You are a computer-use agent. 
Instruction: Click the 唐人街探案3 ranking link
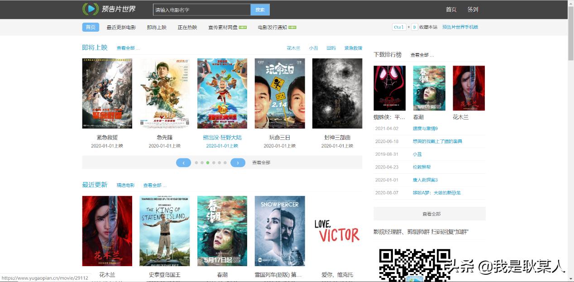click(x=425, y=180)
